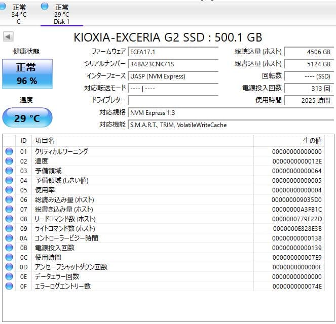Image resolution: width=336 pixels, height=324 pixels.
Task: Click the ID column header
Action: click(x=24, y=141)
